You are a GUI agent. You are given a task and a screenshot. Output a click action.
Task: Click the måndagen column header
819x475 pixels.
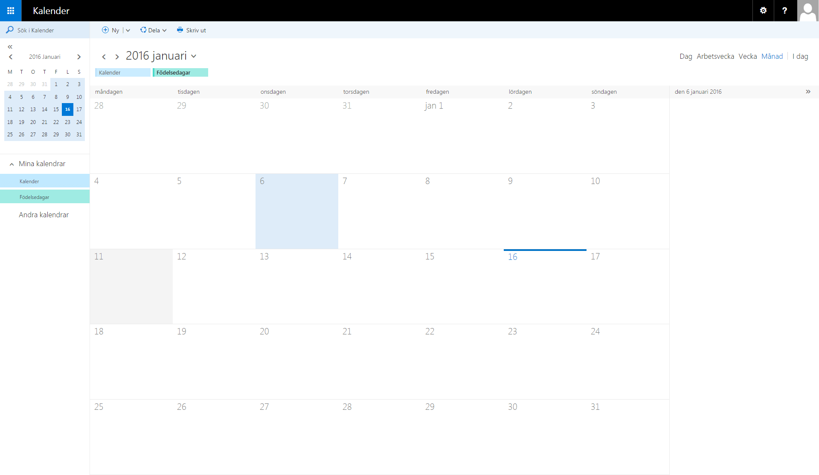pyautogui.click(x=109, y=92)
